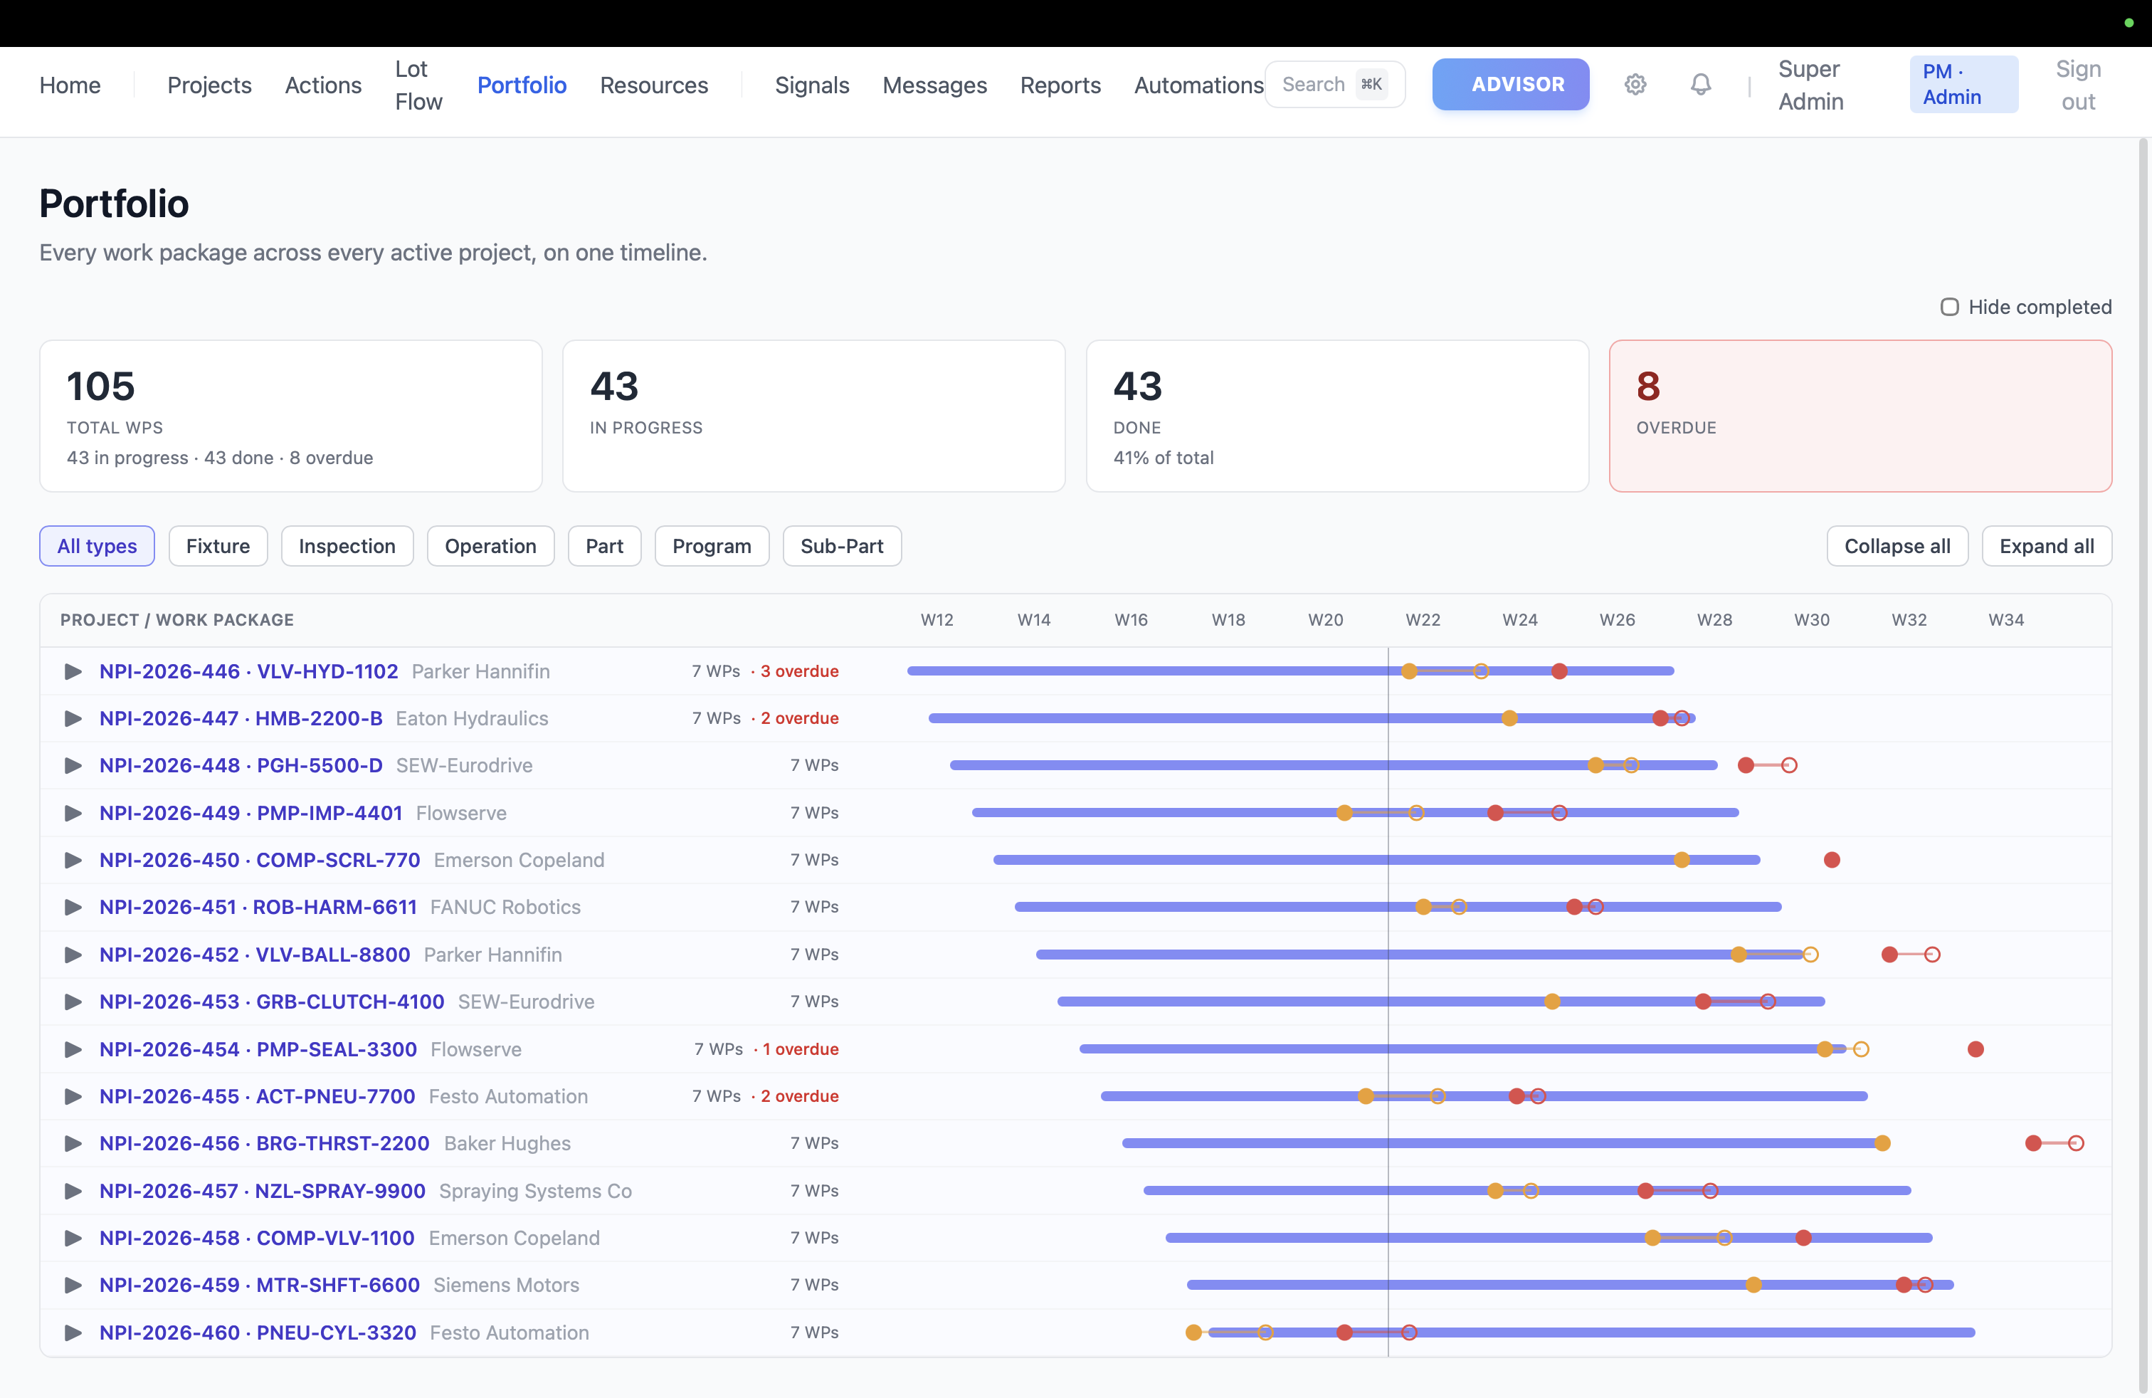Click the W22 week column header
2152x1398 pixels.
click(1423, 620)
